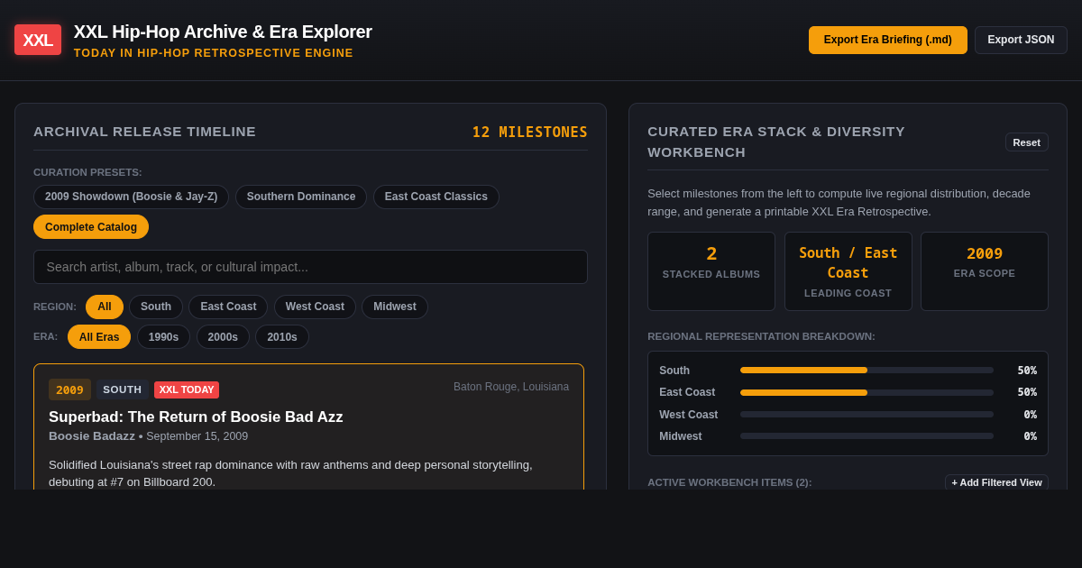This screenshot has width=1082, height=568.
Task: Filter the region by Midwest
Action: [x=395, y=307]
